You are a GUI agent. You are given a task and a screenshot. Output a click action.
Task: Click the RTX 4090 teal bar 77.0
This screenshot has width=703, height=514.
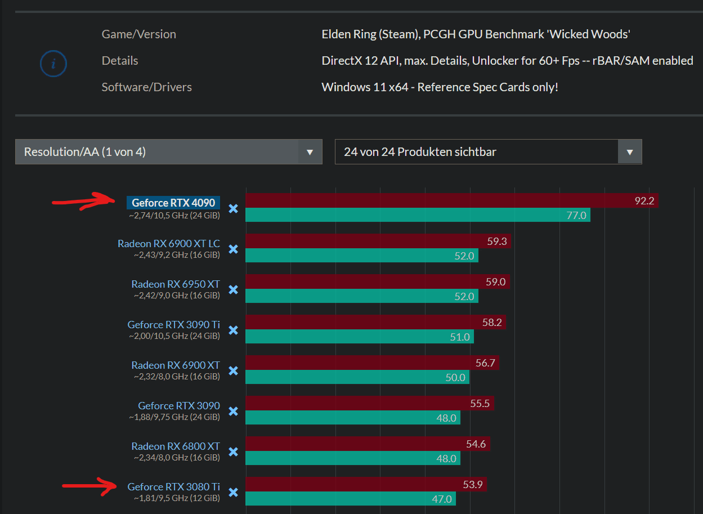tap(418, 215)
